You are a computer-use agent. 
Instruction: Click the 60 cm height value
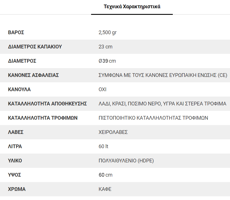(x=106, y=175)
